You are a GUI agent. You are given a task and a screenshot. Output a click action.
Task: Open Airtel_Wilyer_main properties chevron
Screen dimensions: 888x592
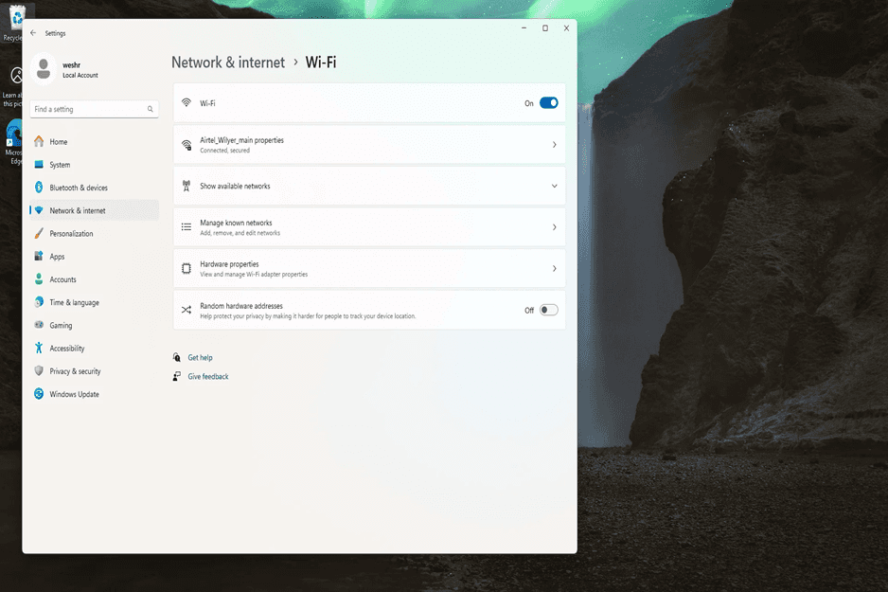[555, 145]
